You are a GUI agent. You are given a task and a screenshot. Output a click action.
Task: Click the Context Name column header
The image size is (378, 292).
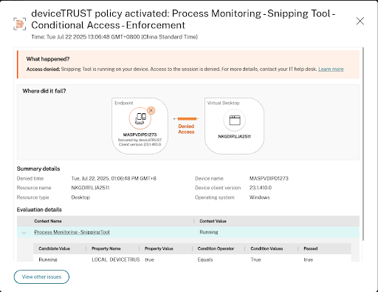(48, 221)
